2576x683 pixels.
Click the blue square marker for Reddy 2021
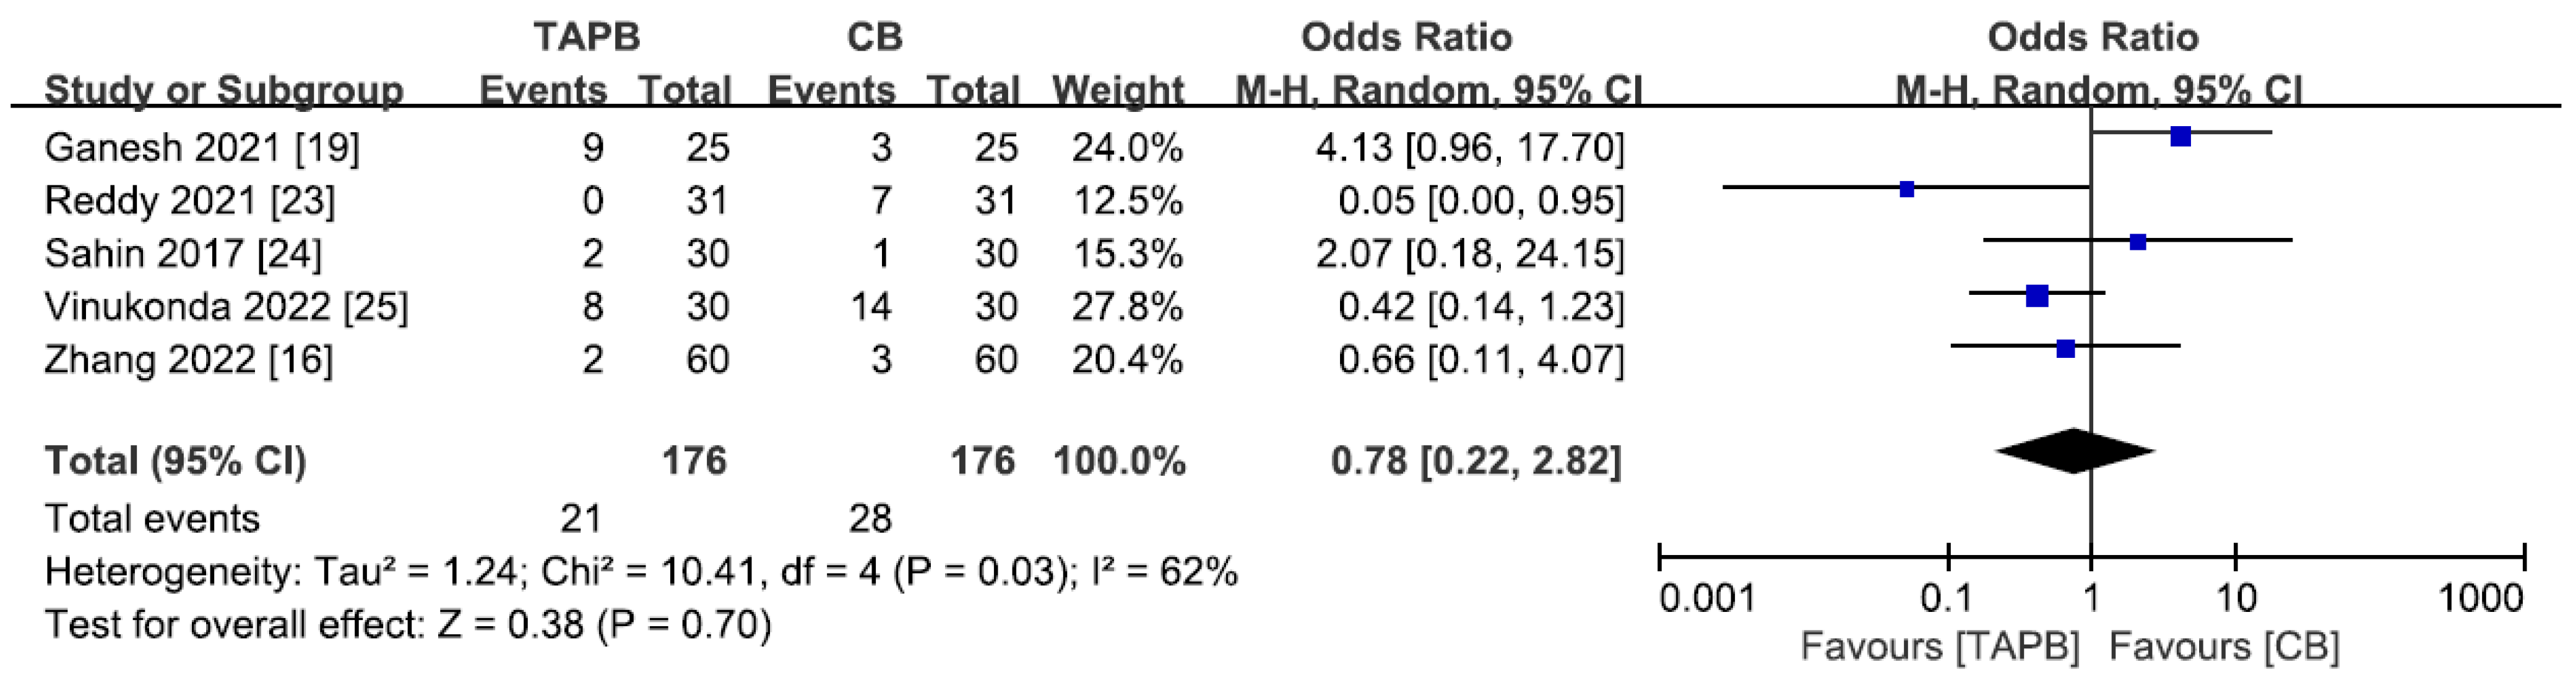[1907, 189]
